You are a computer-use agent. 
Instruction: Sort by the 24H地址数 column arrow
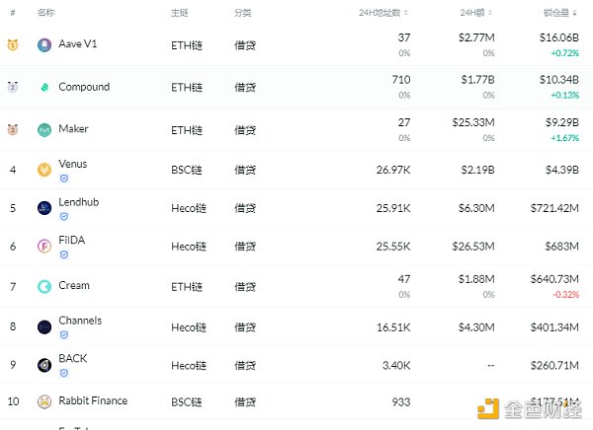click(x=408, y=14)
